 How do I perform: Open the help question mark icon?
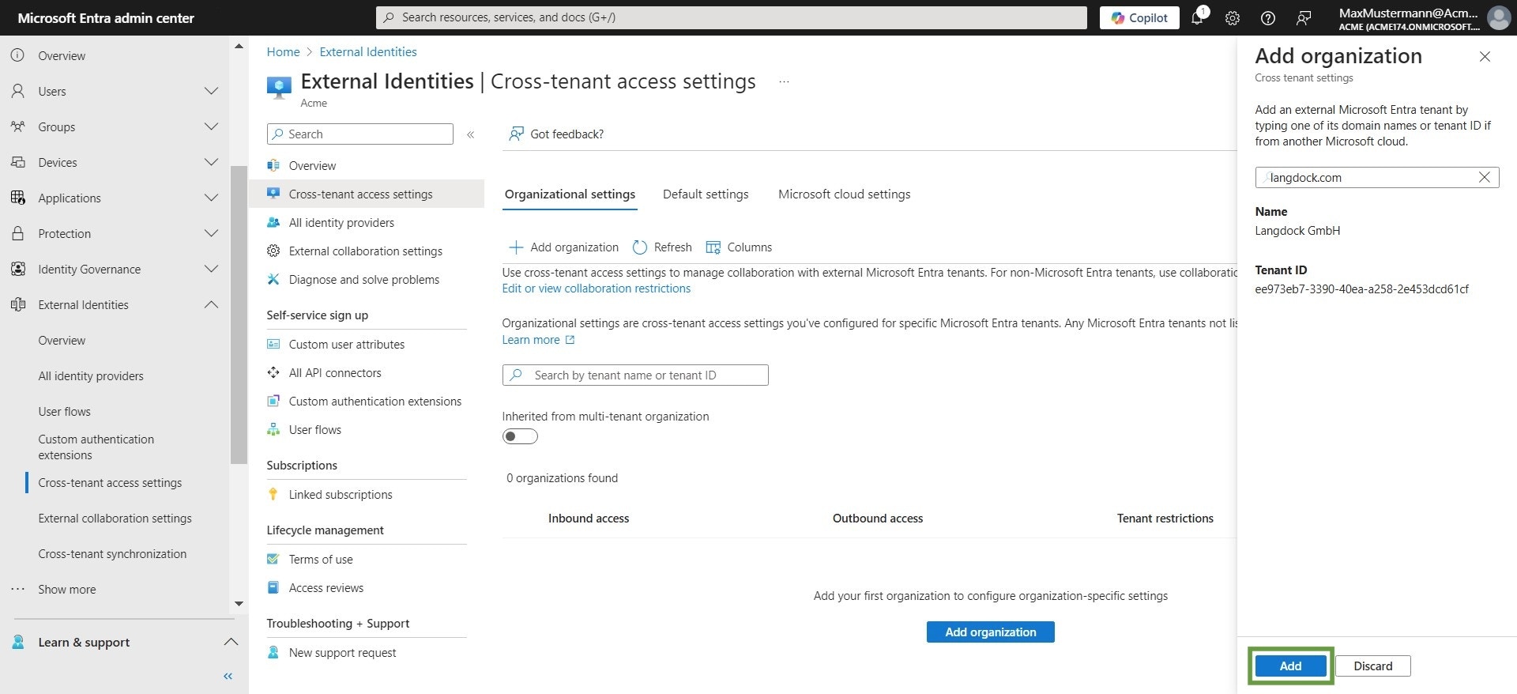(x=1267, y=18)
